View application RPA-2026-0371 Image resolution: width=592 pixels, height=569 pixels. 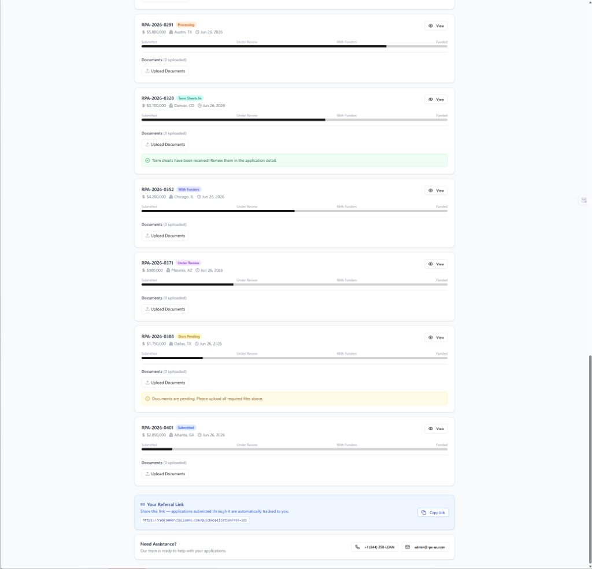436,264
